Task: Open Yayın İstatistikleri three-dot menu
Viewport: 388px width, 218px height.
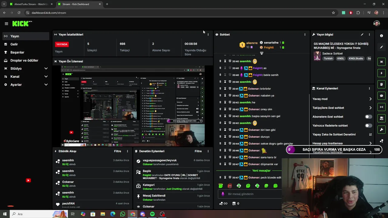Action: tap(208, 35)
